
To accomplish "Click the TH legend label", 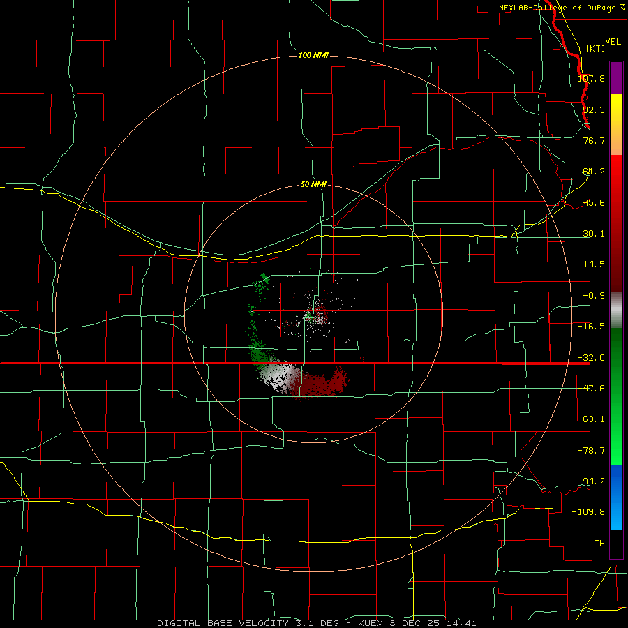I will pos(599,543).
